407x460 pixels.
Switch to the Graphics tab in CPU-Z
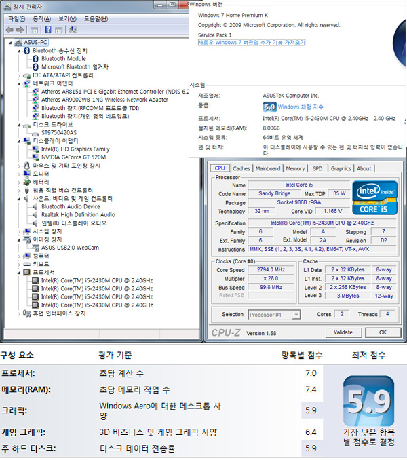pyautogui.click(x=341, y=168)
